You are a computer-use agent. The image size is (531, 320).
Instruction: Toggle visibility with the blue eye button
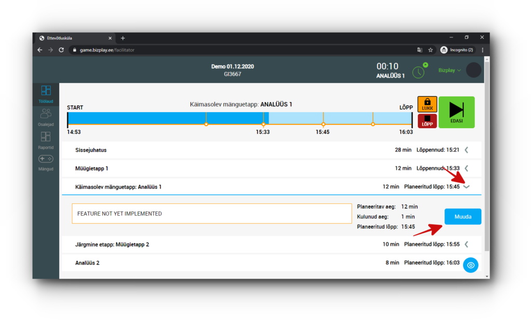pyautogui.click(x=470, y=265)
